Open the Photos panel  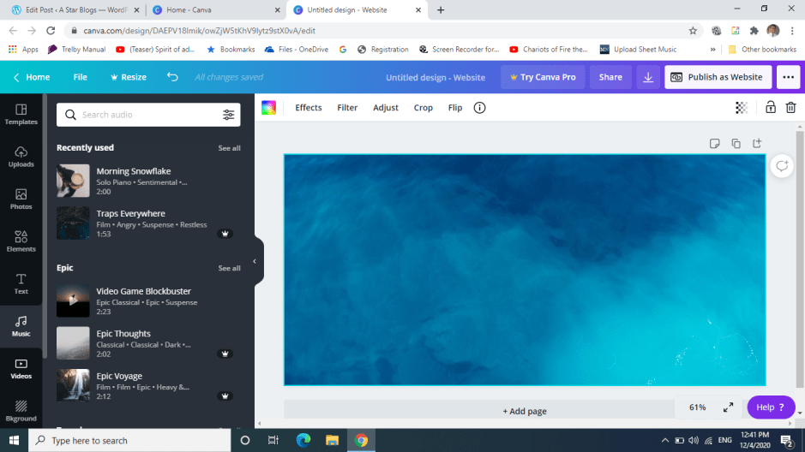(x=21, y=199)
